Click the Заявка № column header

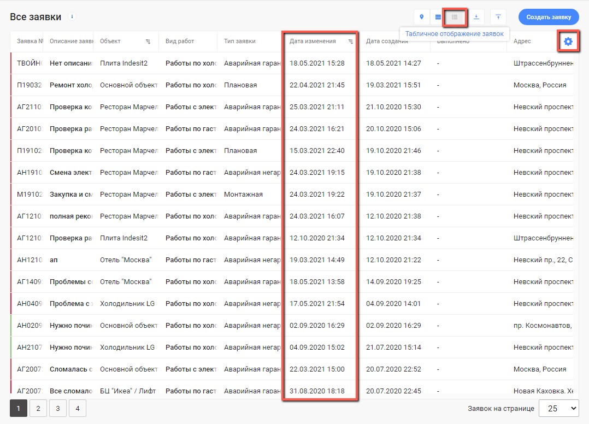tap(30, 42)
